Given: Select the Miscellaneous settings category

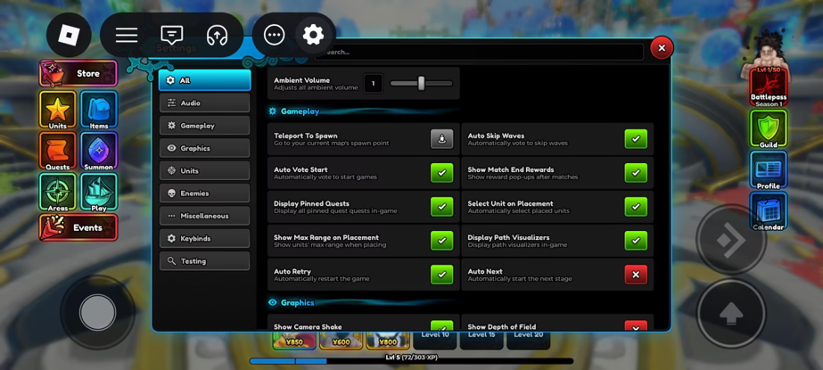Looking at the screenshot, I should 205,216.
